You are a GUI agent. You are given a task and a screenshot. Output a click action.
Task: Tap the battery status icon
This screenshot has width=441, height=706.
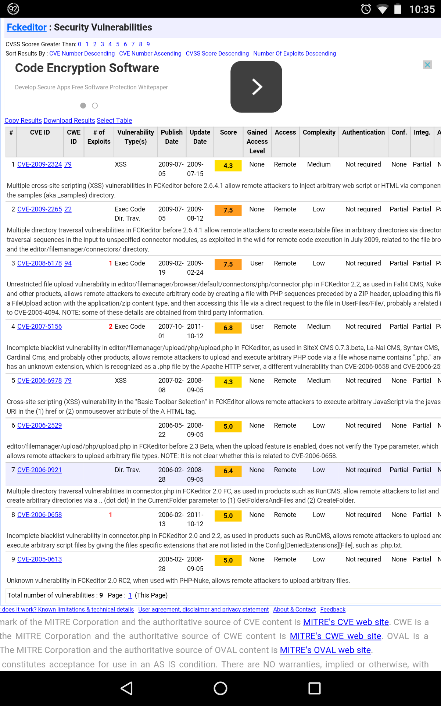[398, 9]
